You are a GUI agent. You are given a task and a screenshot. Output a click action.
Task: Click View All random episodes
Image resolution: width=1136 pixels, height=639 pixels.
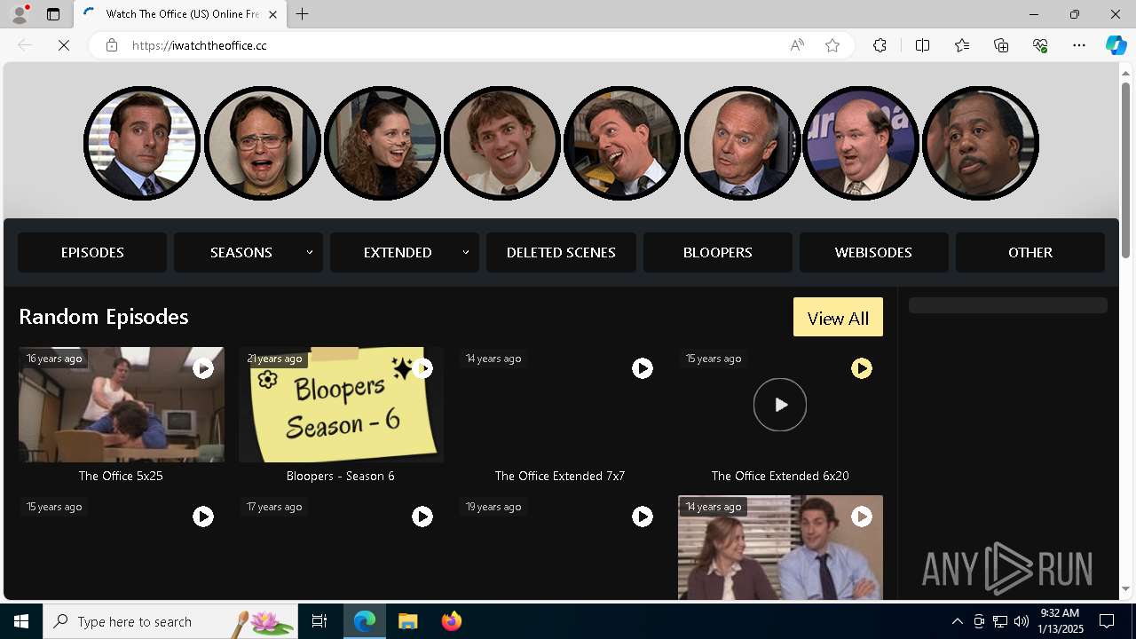pos(838,317)
